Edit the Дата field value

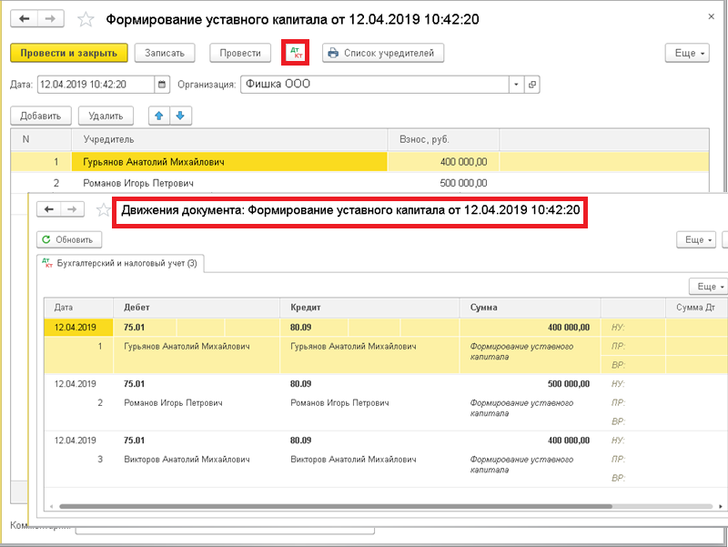(96, 85)
